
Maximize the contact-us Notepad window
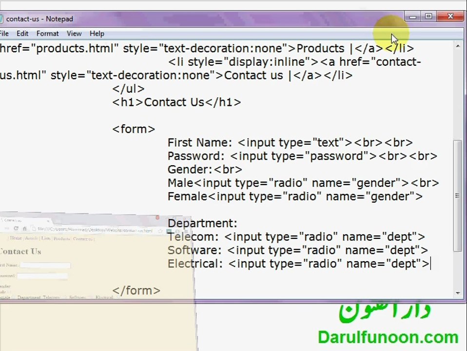click(428, 17)
